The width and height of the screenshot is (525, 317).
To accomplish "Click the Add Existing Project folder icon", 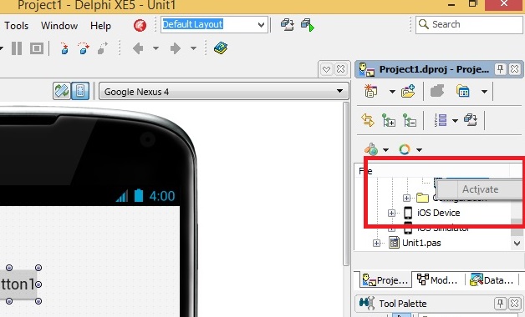I will [x=408, y=91].
